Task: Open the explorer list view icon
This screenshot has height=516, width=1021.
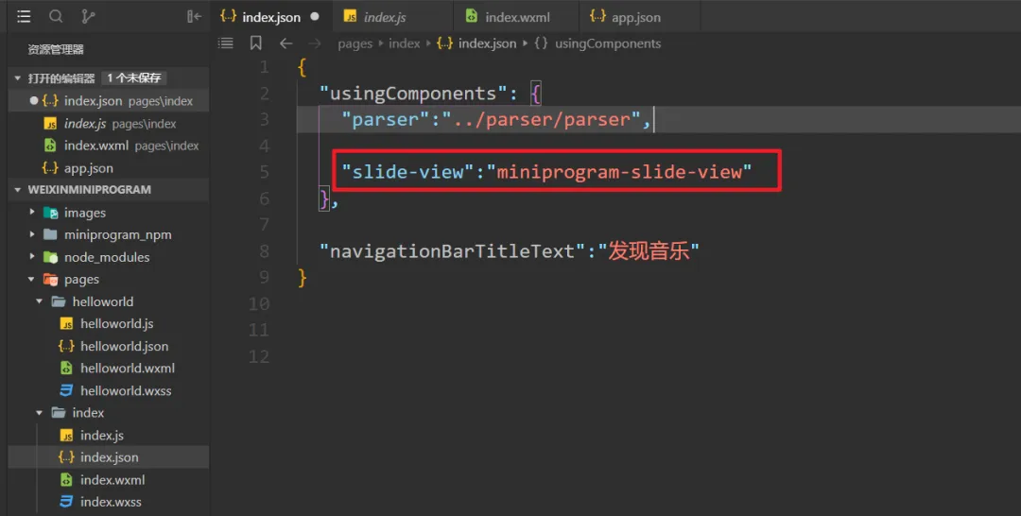Action: click(24, 17)
